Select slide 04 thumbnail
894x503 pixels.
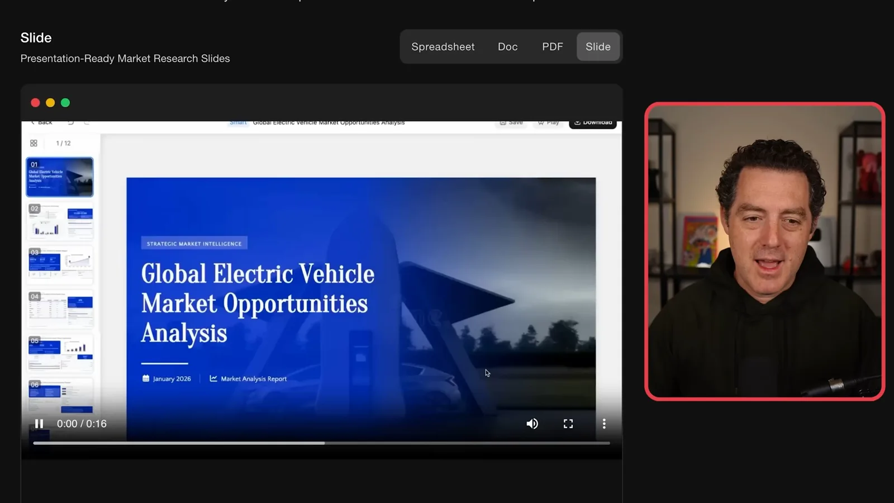point(60,309)
